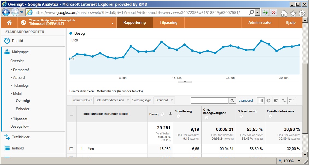
Task: Tick the checkbox for the Yes row
Action: (x=71, y=149)
